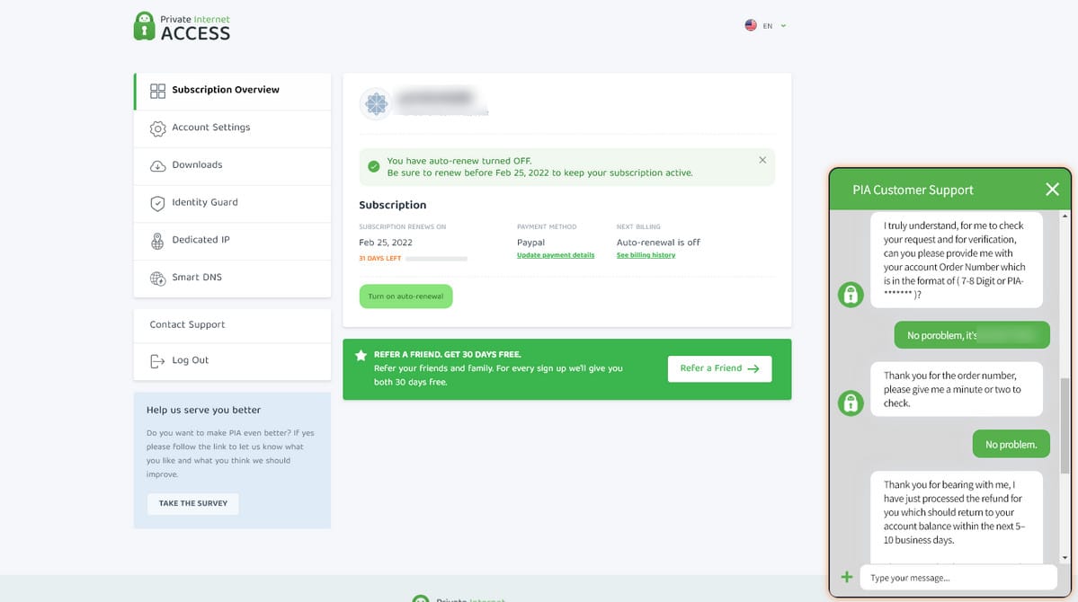Viewport: 1078px width, 602px height.
Task: Click agent avatar beside 'Thank you for the order number'
Action: [851, 403]
